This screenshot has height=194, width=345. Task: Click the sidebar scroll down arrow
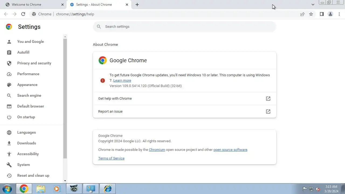65,181
